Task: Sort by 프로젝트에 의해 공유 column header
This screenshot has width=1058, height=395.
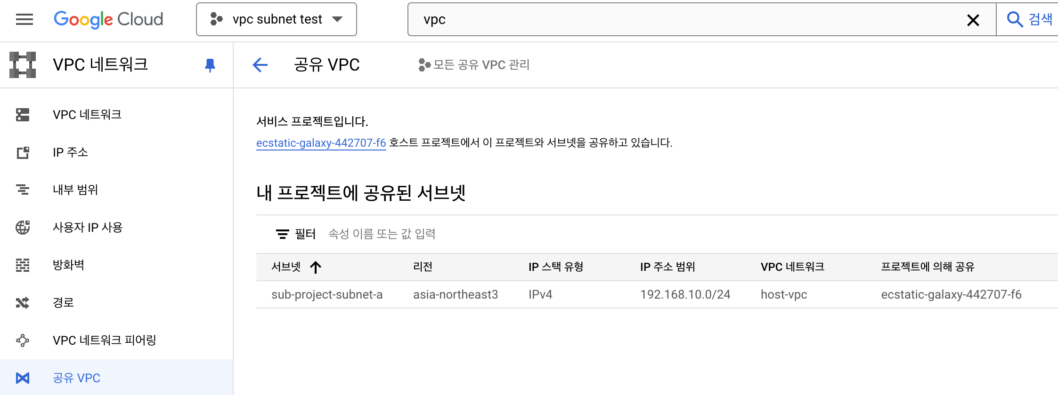Action: [928, 267]
